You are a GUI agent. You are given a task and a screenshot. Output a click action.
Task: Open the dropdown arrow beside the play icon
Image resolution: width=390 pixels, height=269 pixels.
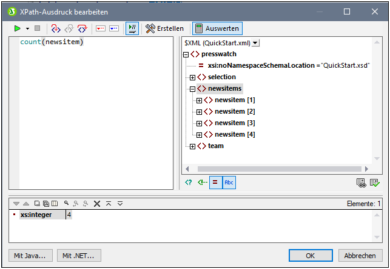(x=27, y=29)
